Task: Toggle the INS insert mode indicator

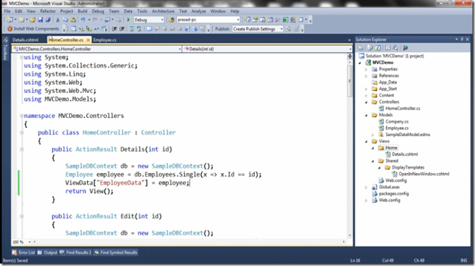Action: pos(464,260)
